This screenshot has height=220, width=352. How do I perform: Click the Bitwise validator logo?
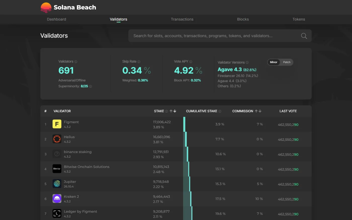tap(57, 169)
